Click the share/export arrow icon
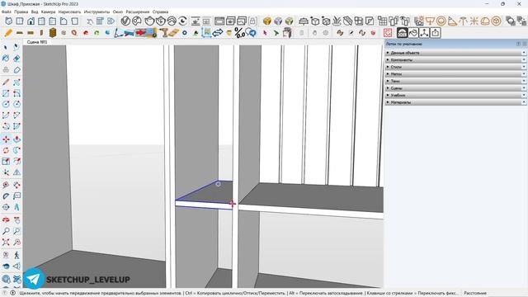 (x=436, y=33)
